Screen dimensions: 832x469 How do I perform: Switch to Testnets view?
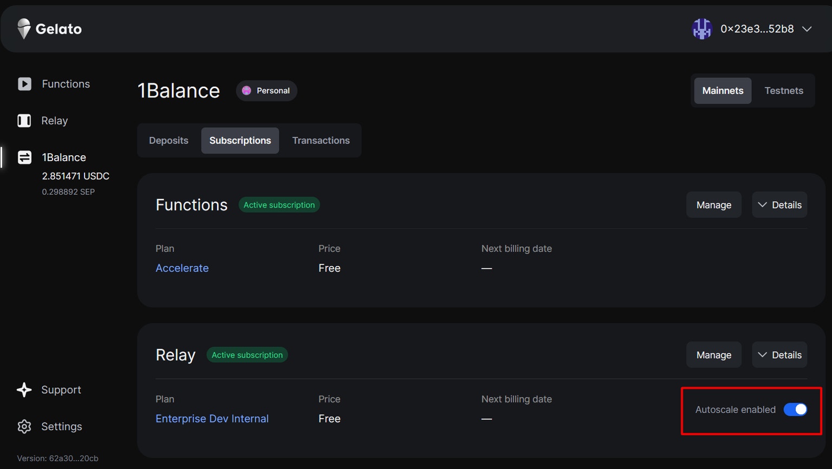(x=784, y=90)
